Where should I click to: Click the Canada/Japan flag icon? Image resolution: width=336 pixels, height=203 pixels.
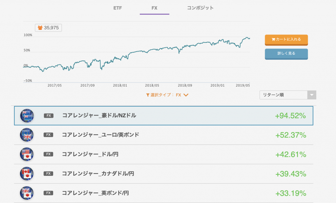[27, 174]
